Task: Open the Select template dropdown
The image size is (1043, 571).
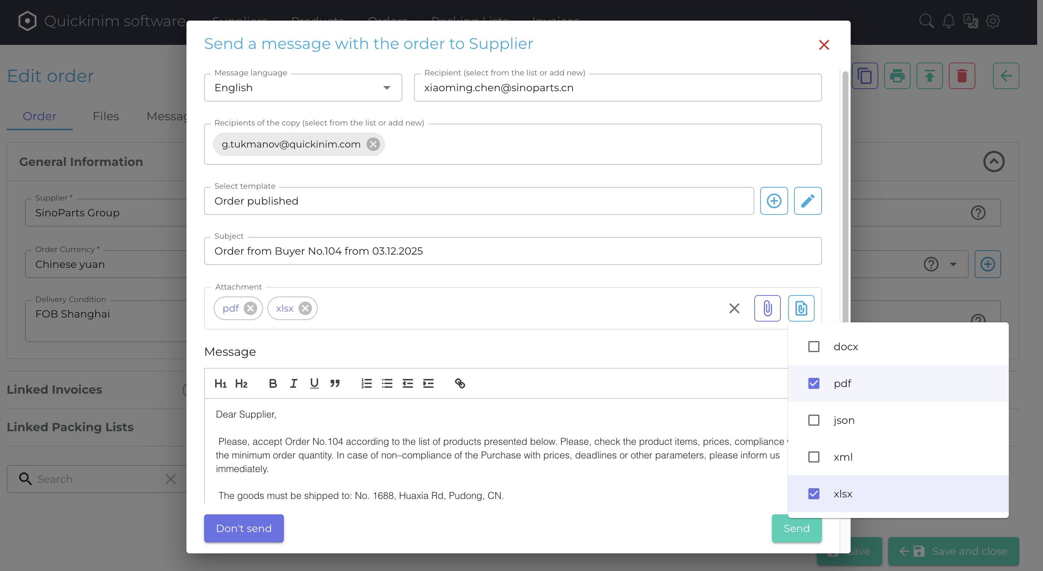Action: (x=478, y=201)
